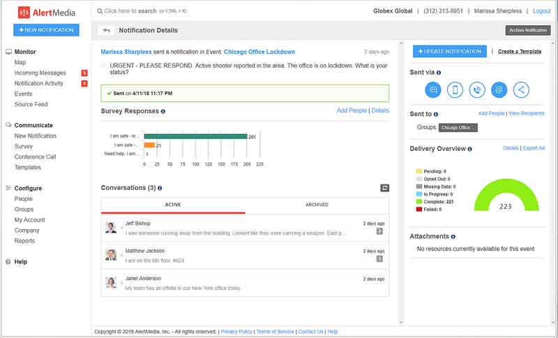
Task: Select the text message channel icon
Action: [x=432, y=90]
